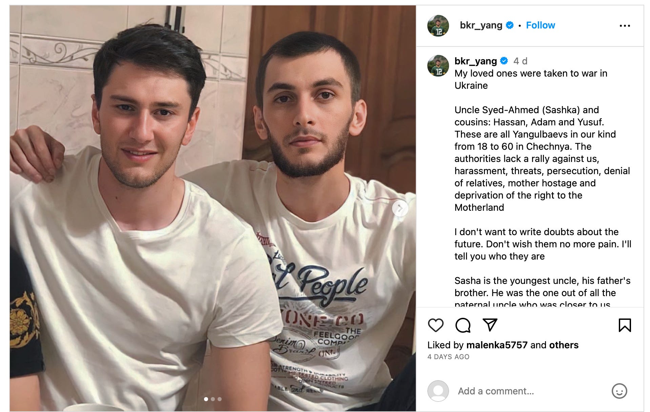Open the 4 DAYS AGO timestamp link

[448, 357]
